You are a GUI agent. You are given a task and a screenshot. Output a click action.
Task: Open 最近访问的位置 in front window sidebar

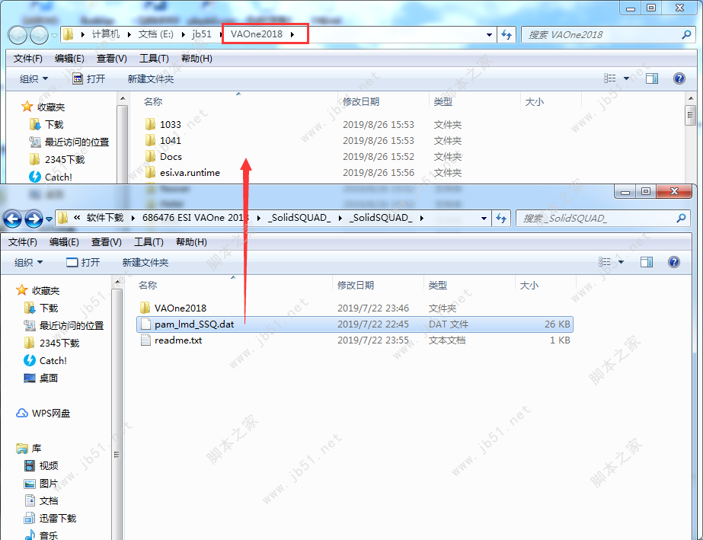(63, 326)
